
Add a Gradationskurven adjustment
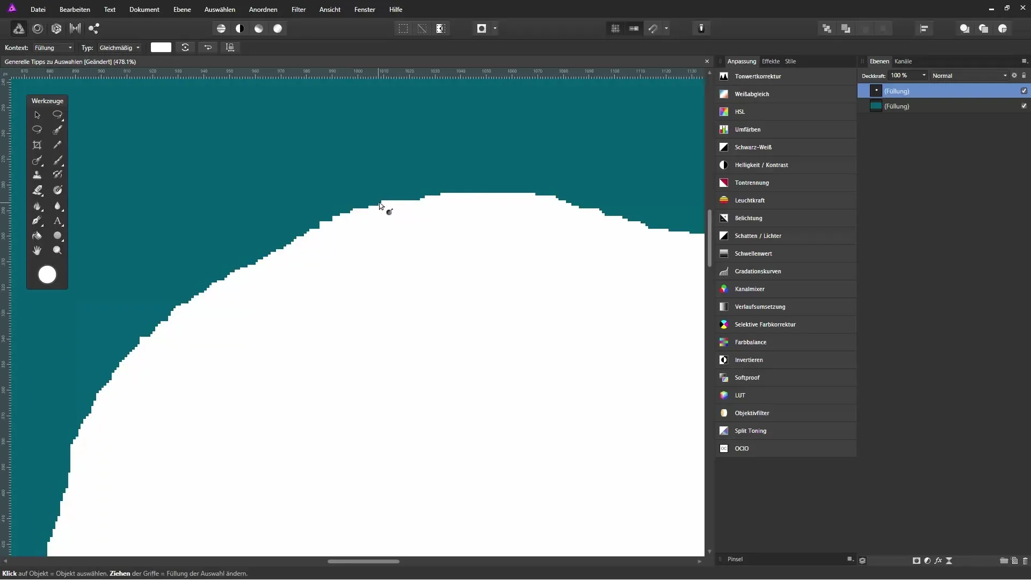pyautogui.click(x=786, y=271)
